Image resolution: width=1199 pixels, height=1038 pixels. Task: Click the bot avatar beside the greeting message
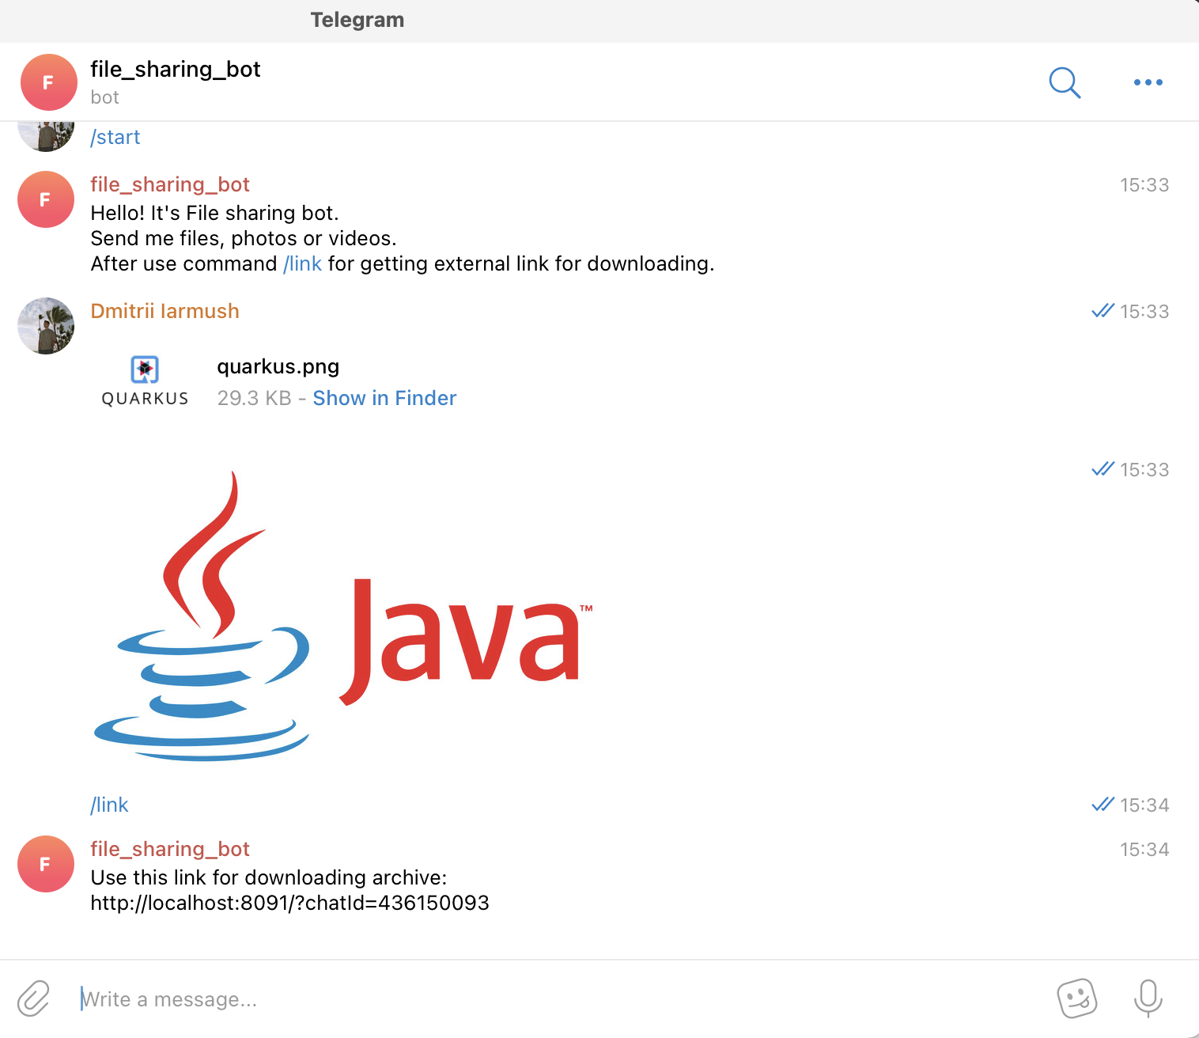[46, 199]
